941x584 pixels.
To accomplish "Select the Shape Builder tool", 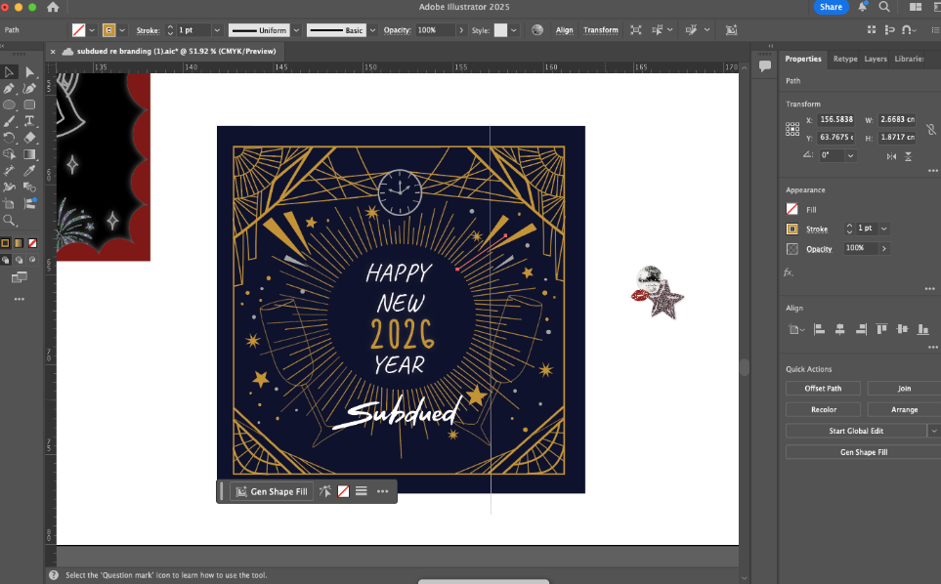I will (x=9, y=154).
